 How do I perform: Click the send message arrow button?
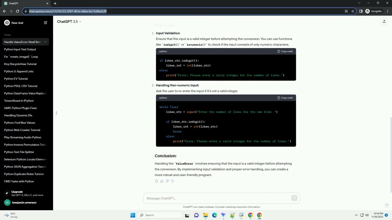point(294,198)
